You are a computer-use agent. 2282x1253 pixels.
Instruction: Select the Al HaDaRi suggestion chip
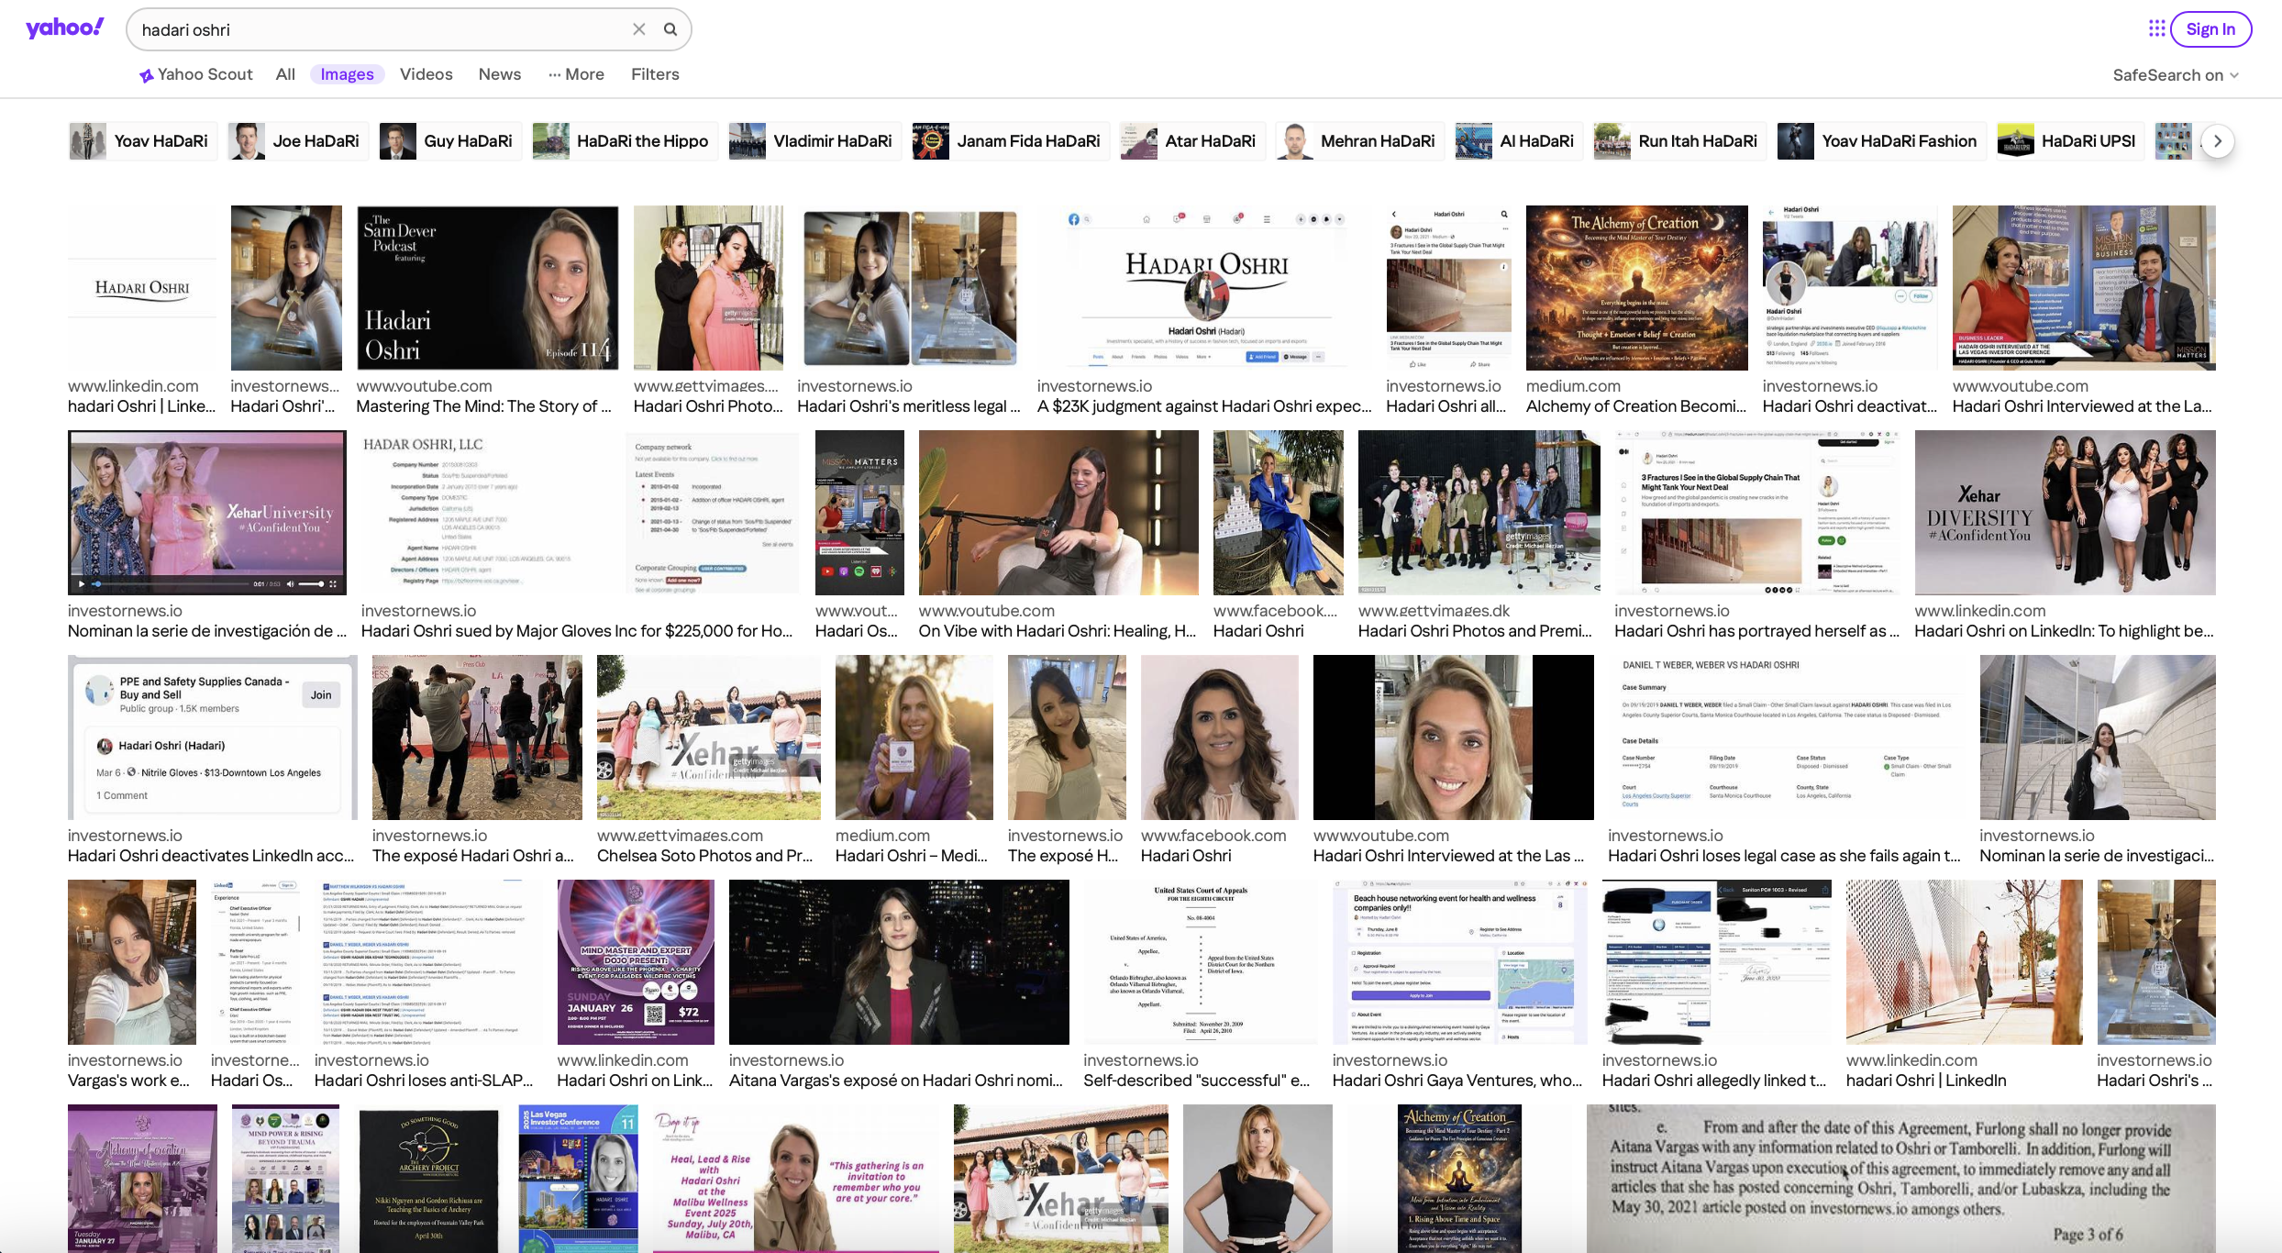1519,141
